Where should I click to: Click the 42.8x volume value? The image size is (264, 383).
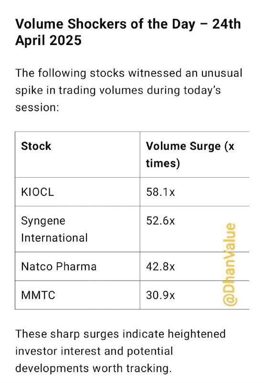coord(160,267)
